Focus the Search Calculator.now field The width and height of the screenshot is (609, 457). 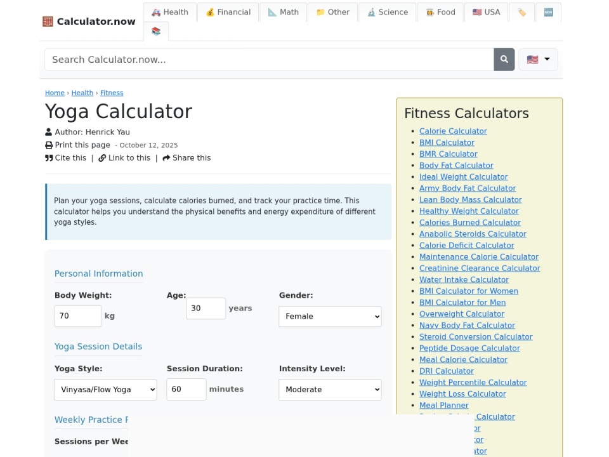269,60
